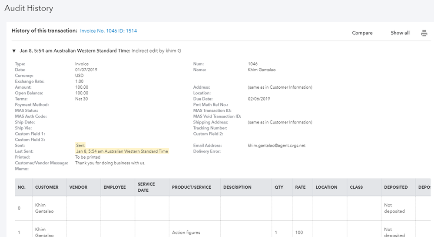Click the DEPOSITED column header
This screenshot has width=434, height=237.
point(396,187)
